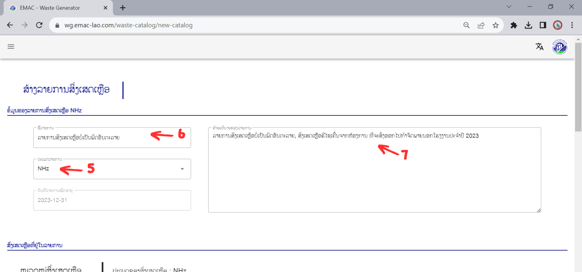Open the browser downloads icon
Viewport: 582px width, 272px height.
point(528,25)
